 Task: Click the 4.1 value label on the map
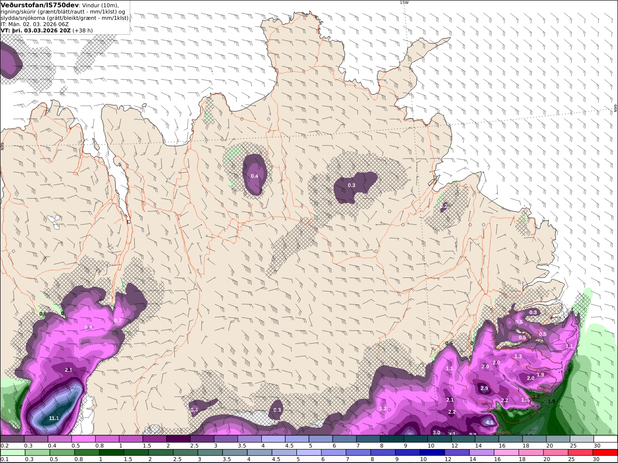pyautogui.click(x=490, y=422)
